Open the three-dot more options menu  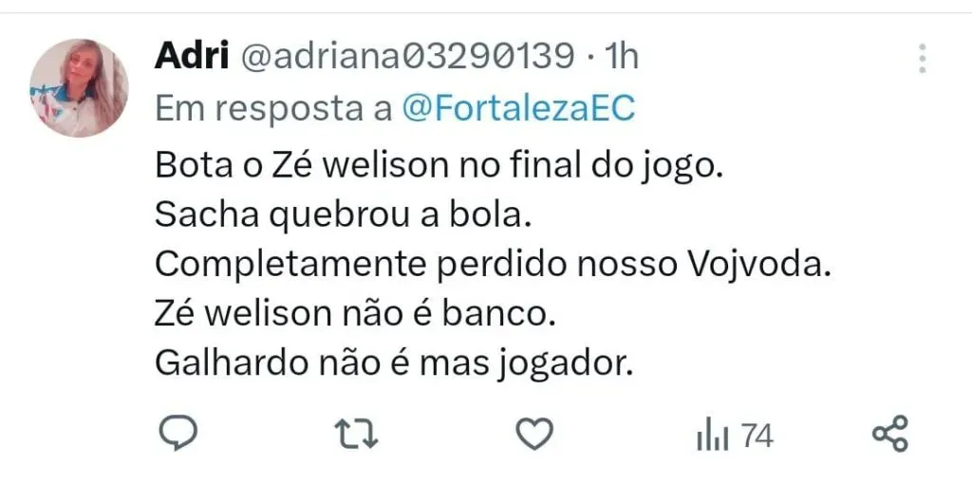click(x=923, y=58)
